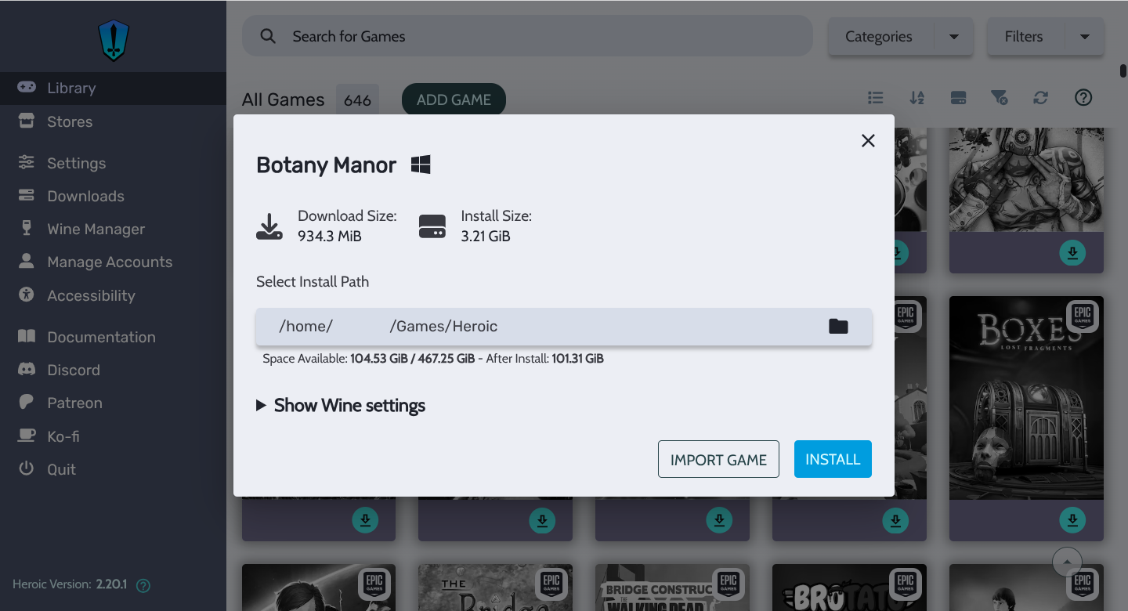1128x611 pixels.
Task: Click the INSTALL button
Action: 832,459
